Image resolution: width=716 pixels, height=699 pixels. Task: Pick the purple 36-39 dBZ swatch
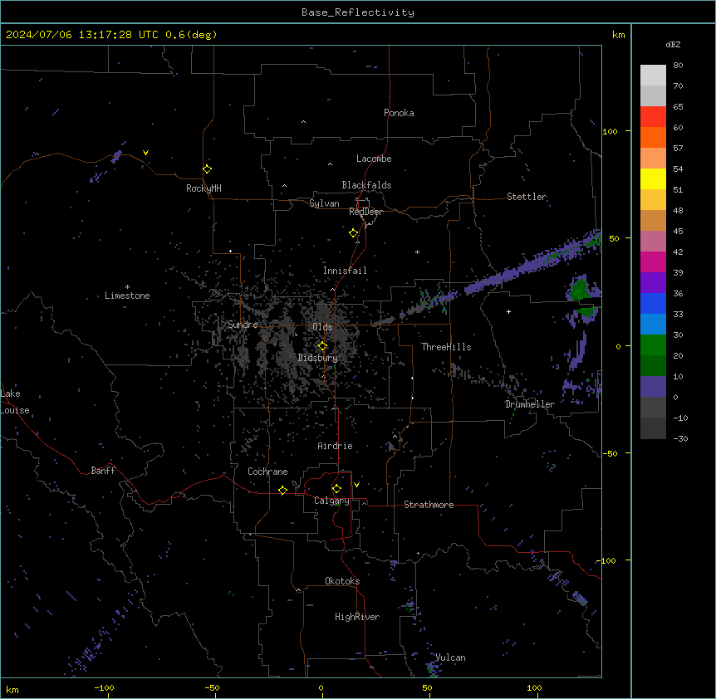[653, 283]
